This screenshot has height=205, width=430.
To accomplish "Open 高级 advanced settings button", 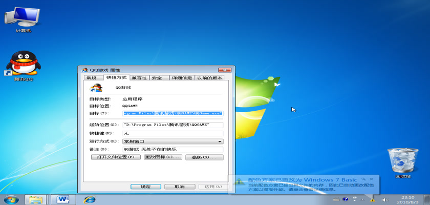I will click(x=204, y=157).
